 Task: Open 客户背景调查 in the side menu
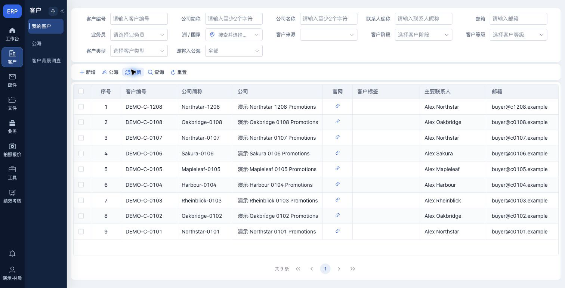[46, 61]
